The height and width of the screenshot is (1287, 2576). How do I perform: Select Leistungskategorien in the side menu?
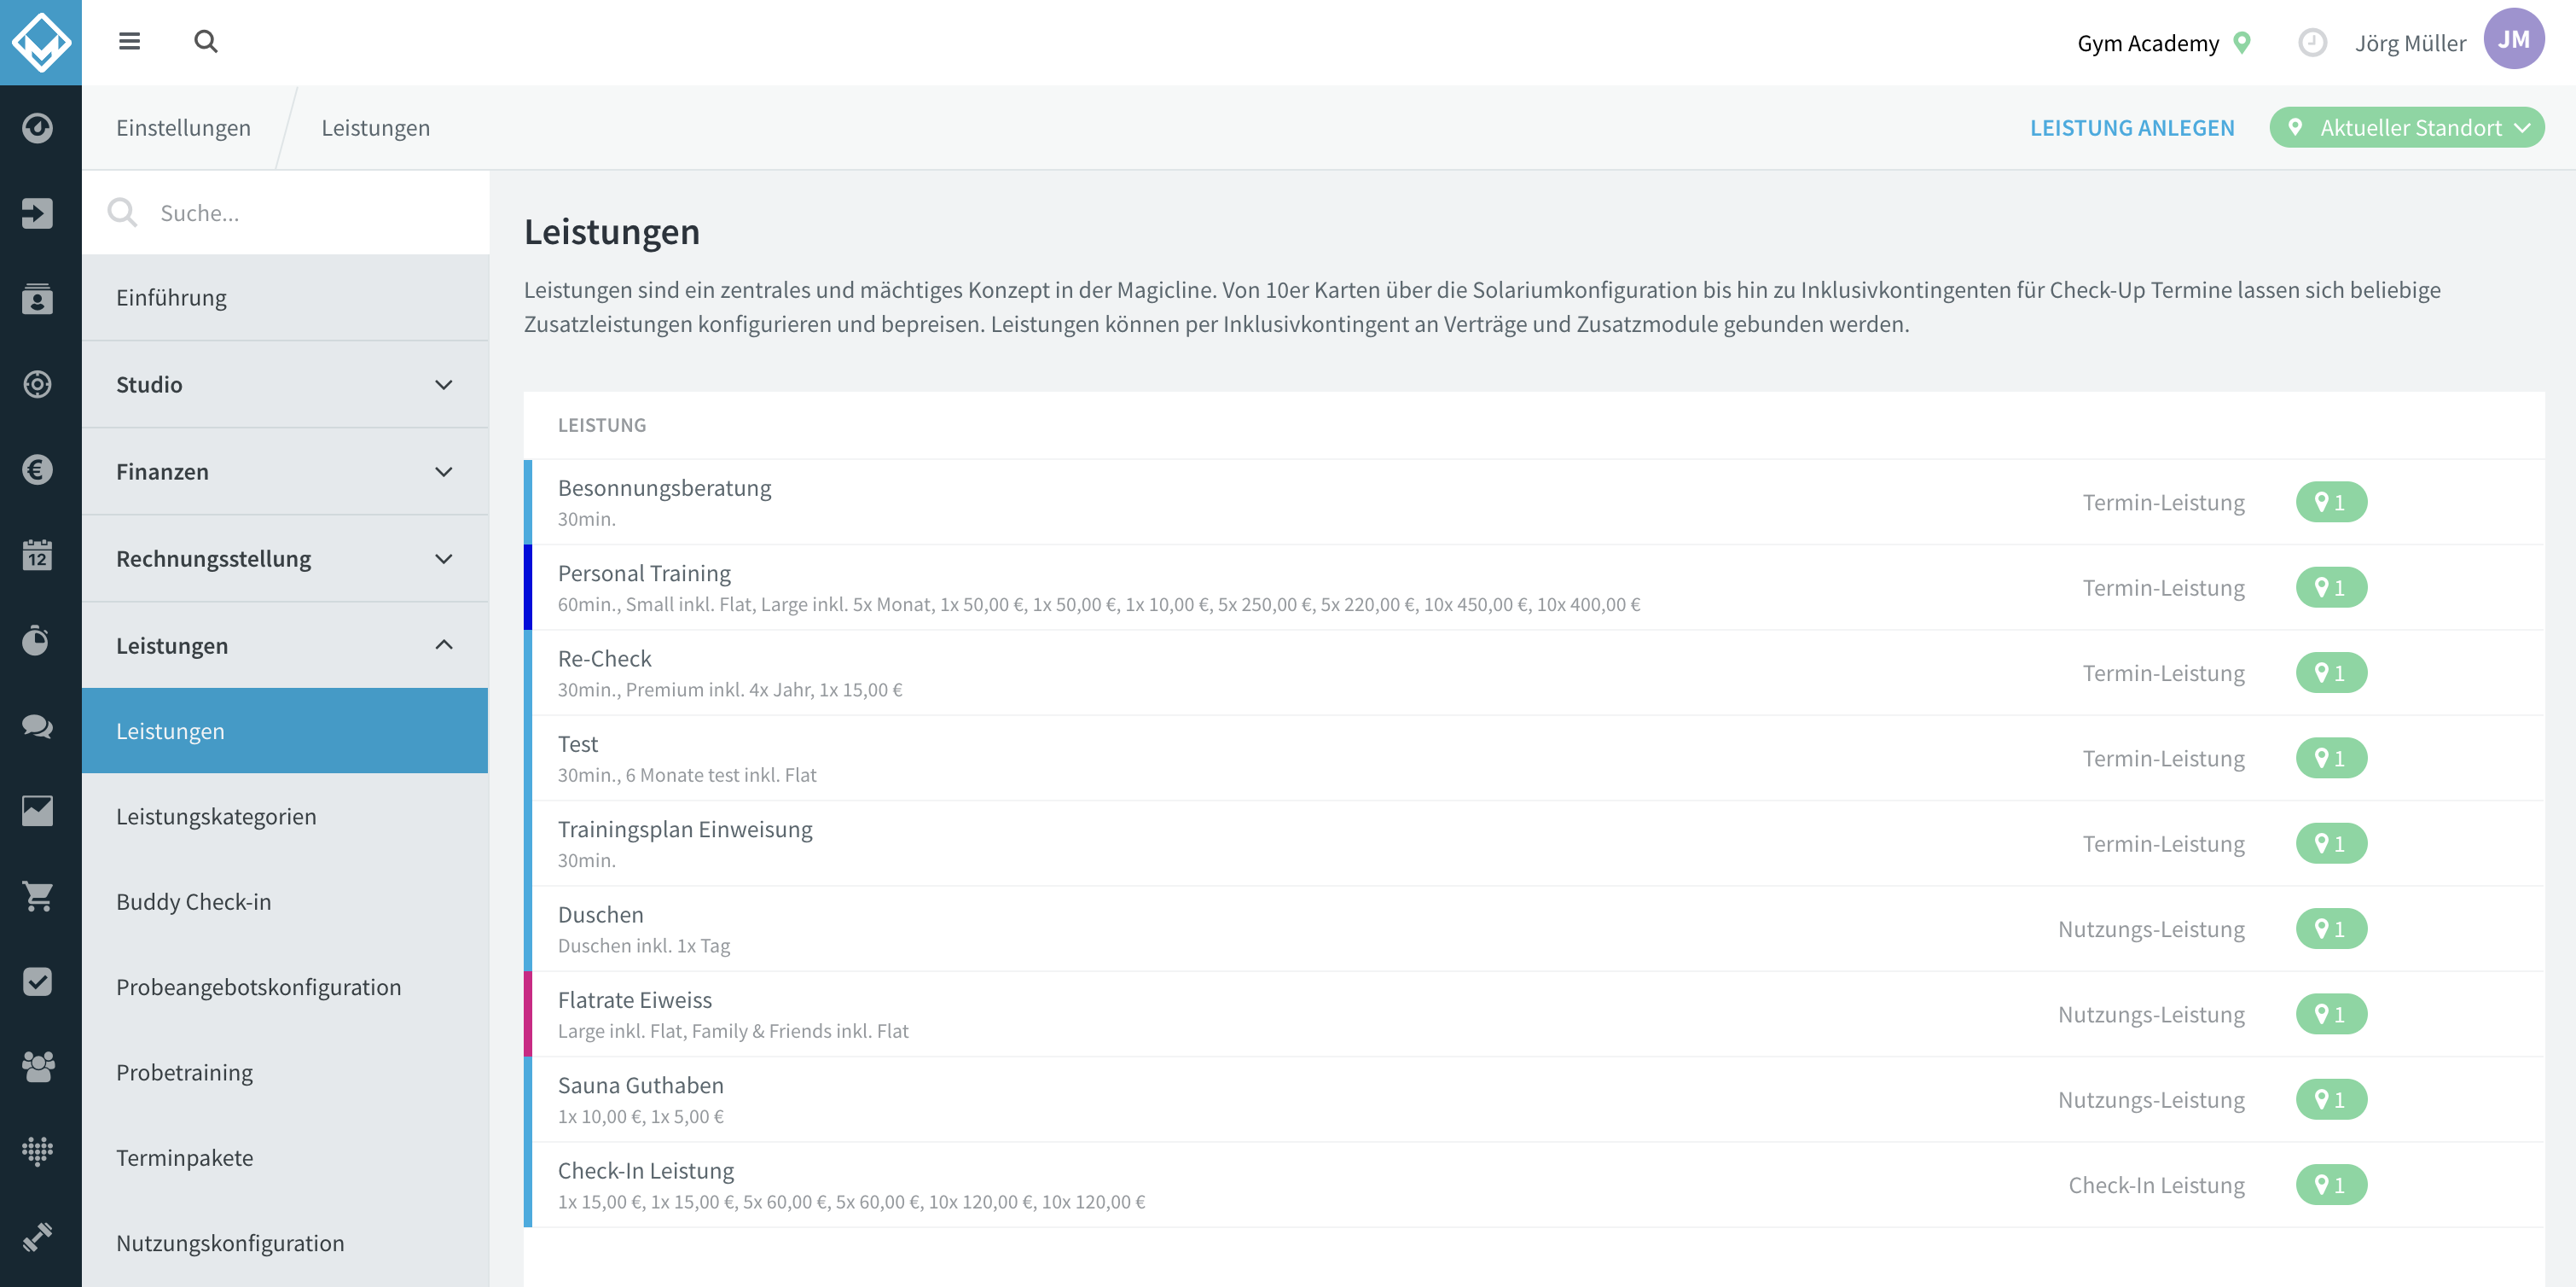[x=216, y=816]
